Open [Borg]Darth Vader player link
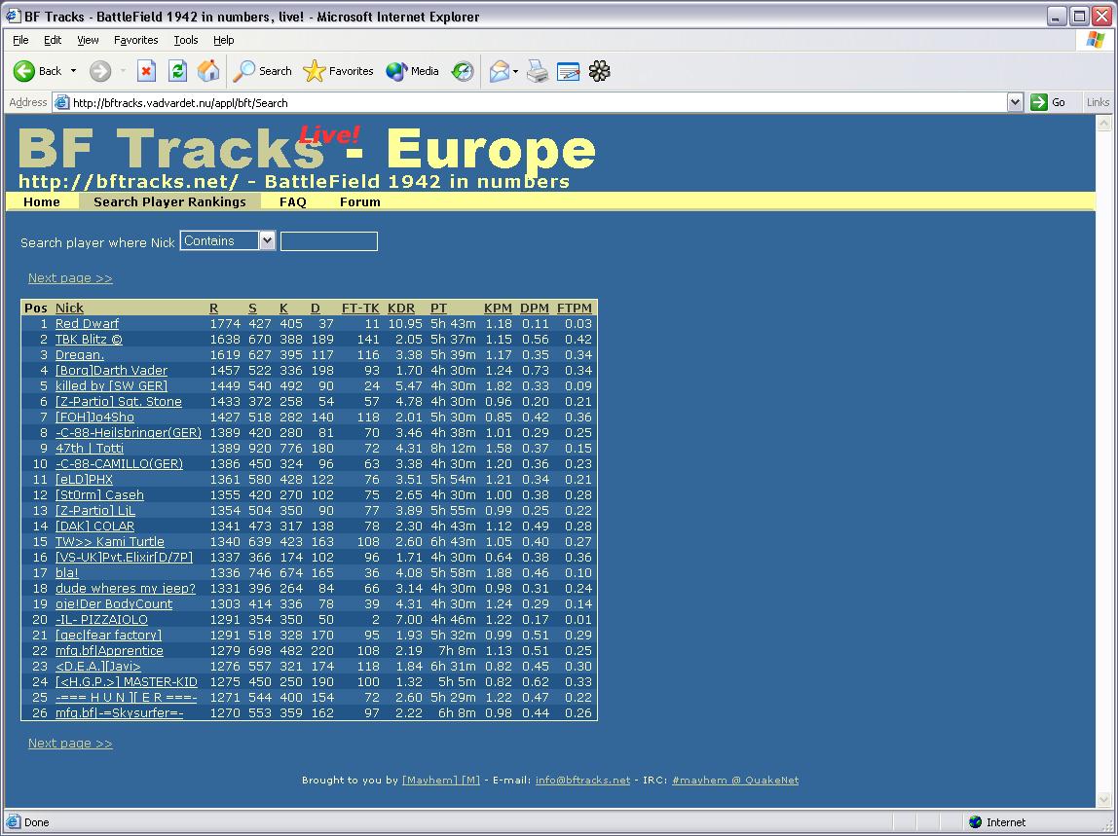 click(111, 371)
